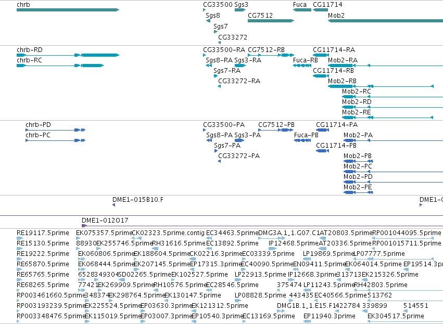Click the Mob2-PB protein feature
The height and width of the screenshot is (324, 443).
tap(358, 161)
